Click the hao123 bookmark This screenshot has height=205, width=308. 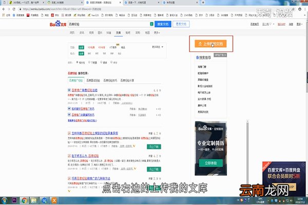pyautogui.click(x=93, y=15)
